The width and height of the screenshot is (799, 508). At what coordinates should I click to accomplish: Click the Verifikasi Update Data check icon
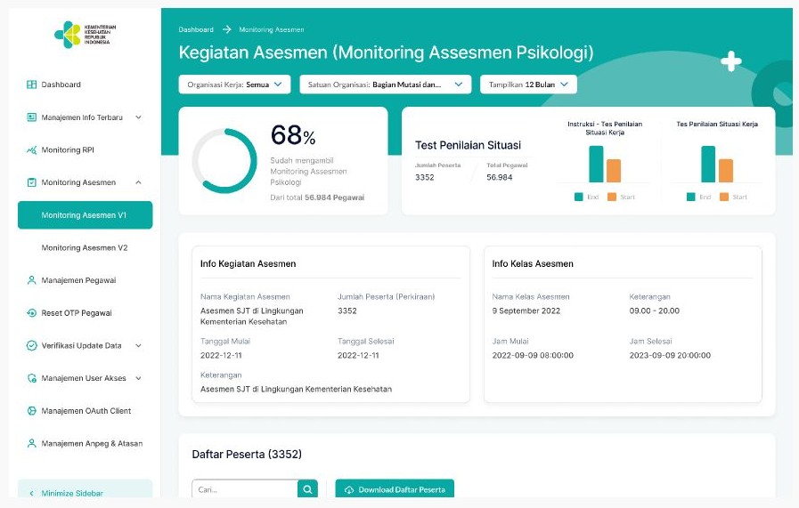31,345
